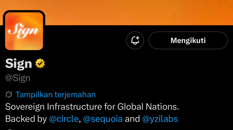Turn on notifications with the bell-plus icon
233x130 pixels.
(135, 40)
